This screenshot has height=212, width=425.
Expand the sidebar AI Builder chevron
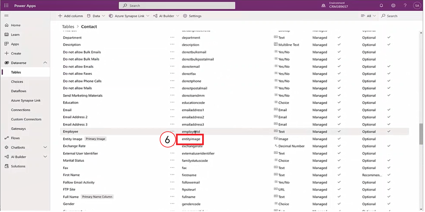[x=45, y=157]
